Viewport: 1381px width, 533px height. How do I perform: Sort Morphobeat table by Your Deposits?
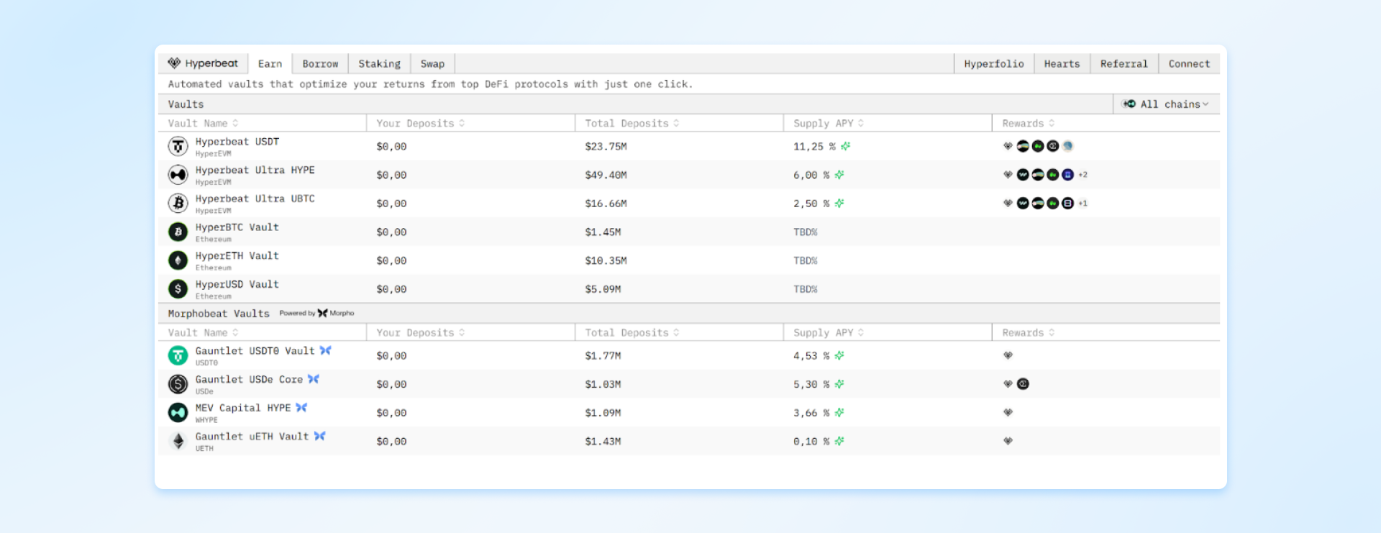(421, 332)
